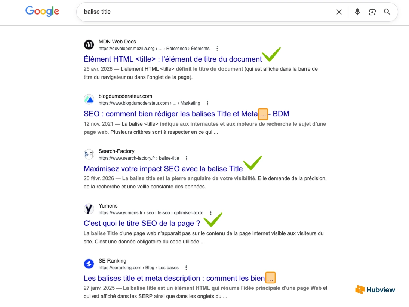409x307 pixels.
Task: Click the 20 févr. 2026 snippet text
Action: coord(205,182)
